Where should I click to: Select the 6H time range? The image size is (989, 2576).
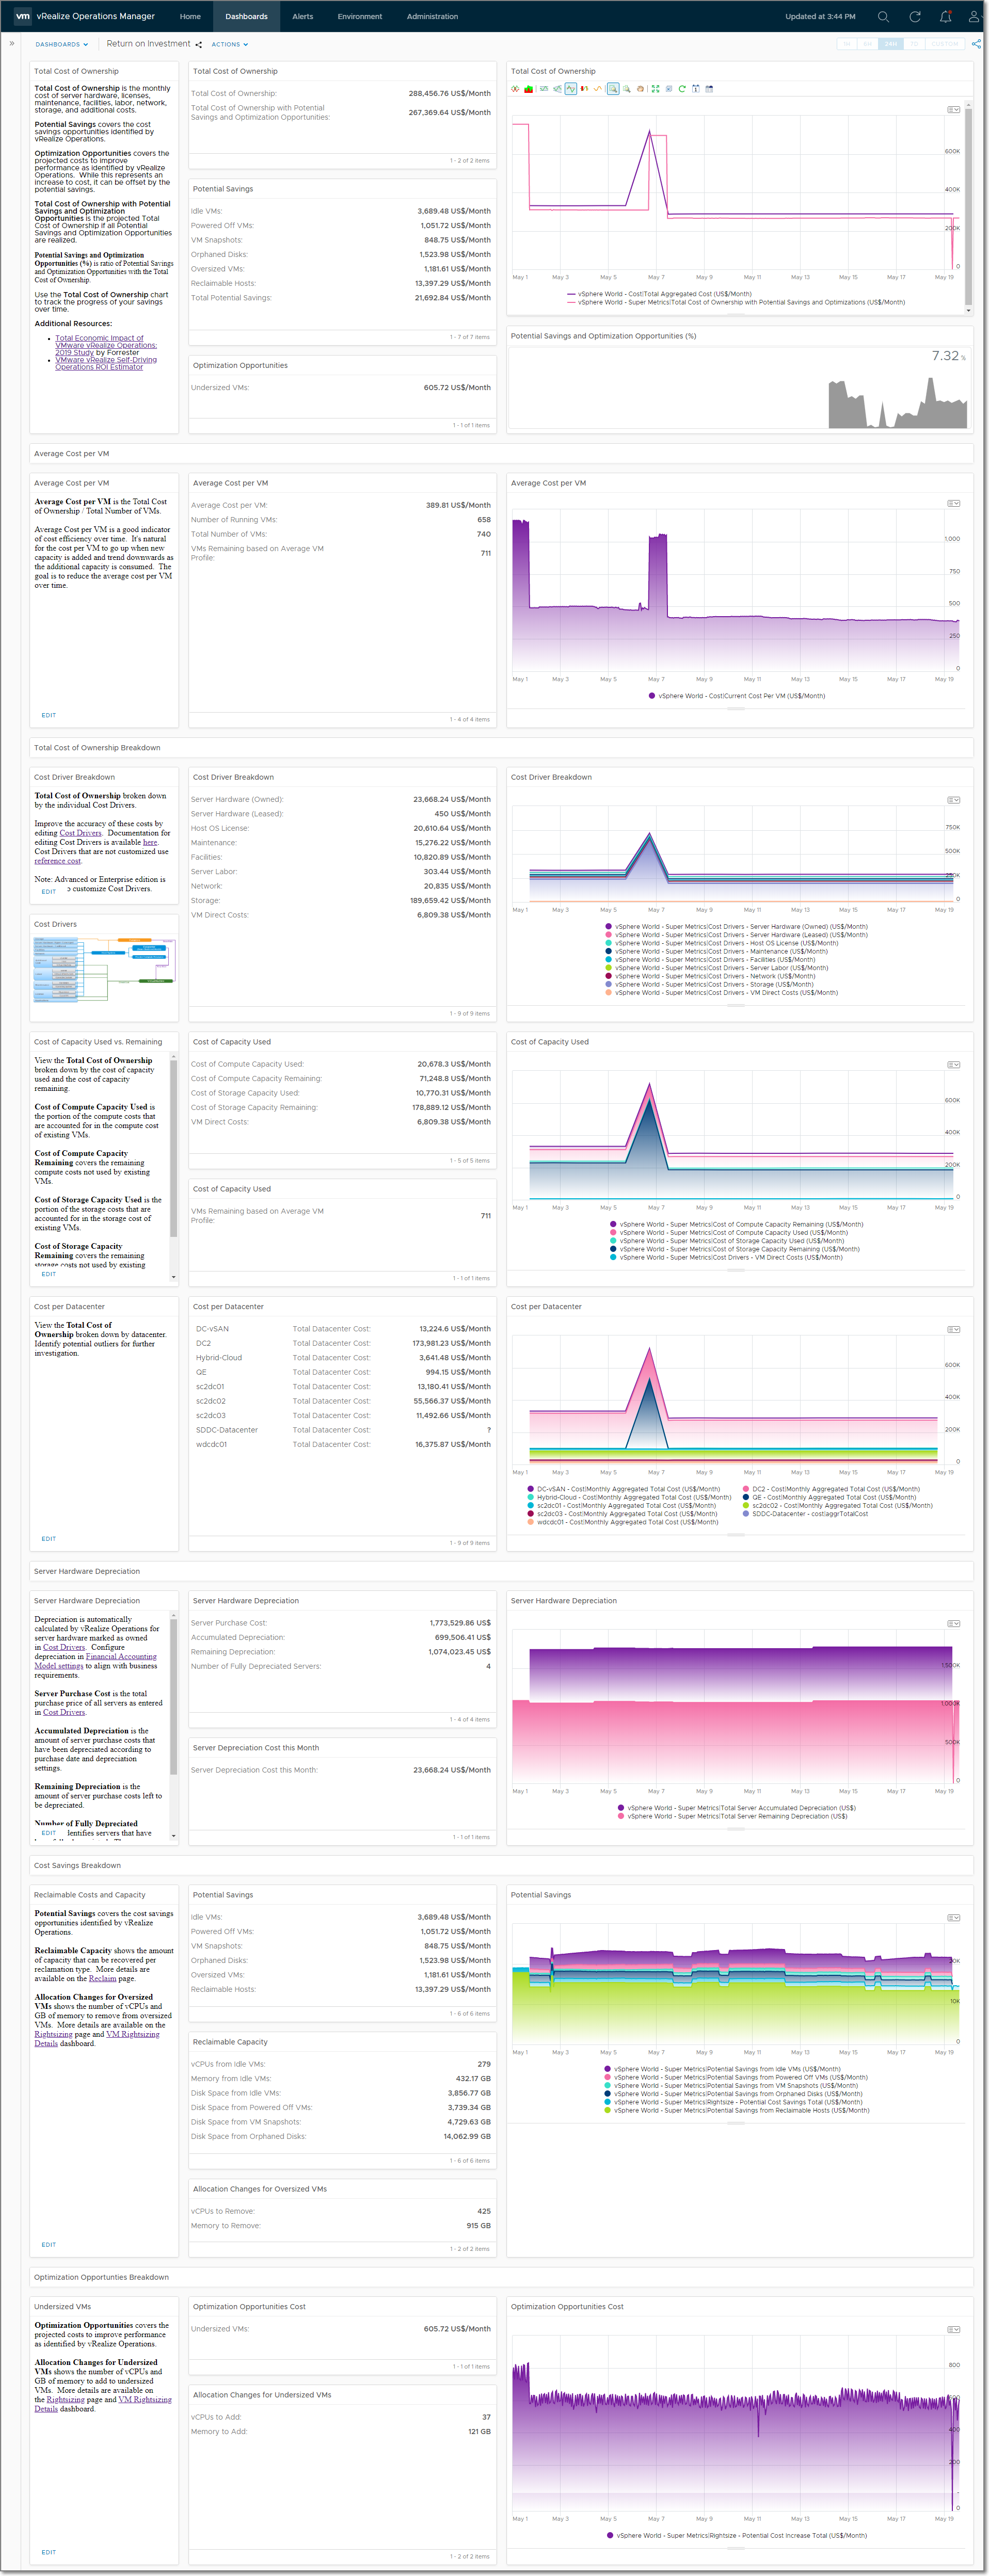click(868, 44)
